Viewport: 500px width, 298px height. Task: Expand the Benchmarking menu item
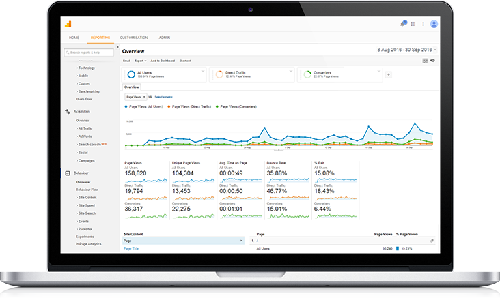pyautogui.click(x=87, y=91)
